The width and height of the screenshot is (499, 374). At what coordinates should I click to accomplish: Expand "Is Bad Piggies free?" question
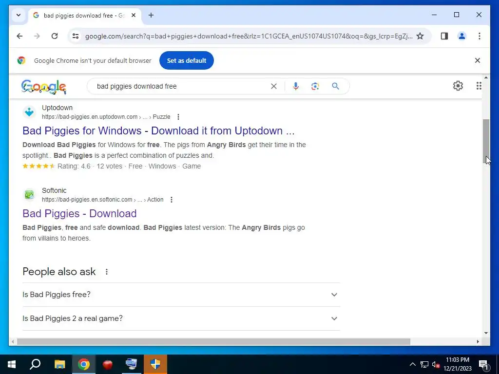181,295
